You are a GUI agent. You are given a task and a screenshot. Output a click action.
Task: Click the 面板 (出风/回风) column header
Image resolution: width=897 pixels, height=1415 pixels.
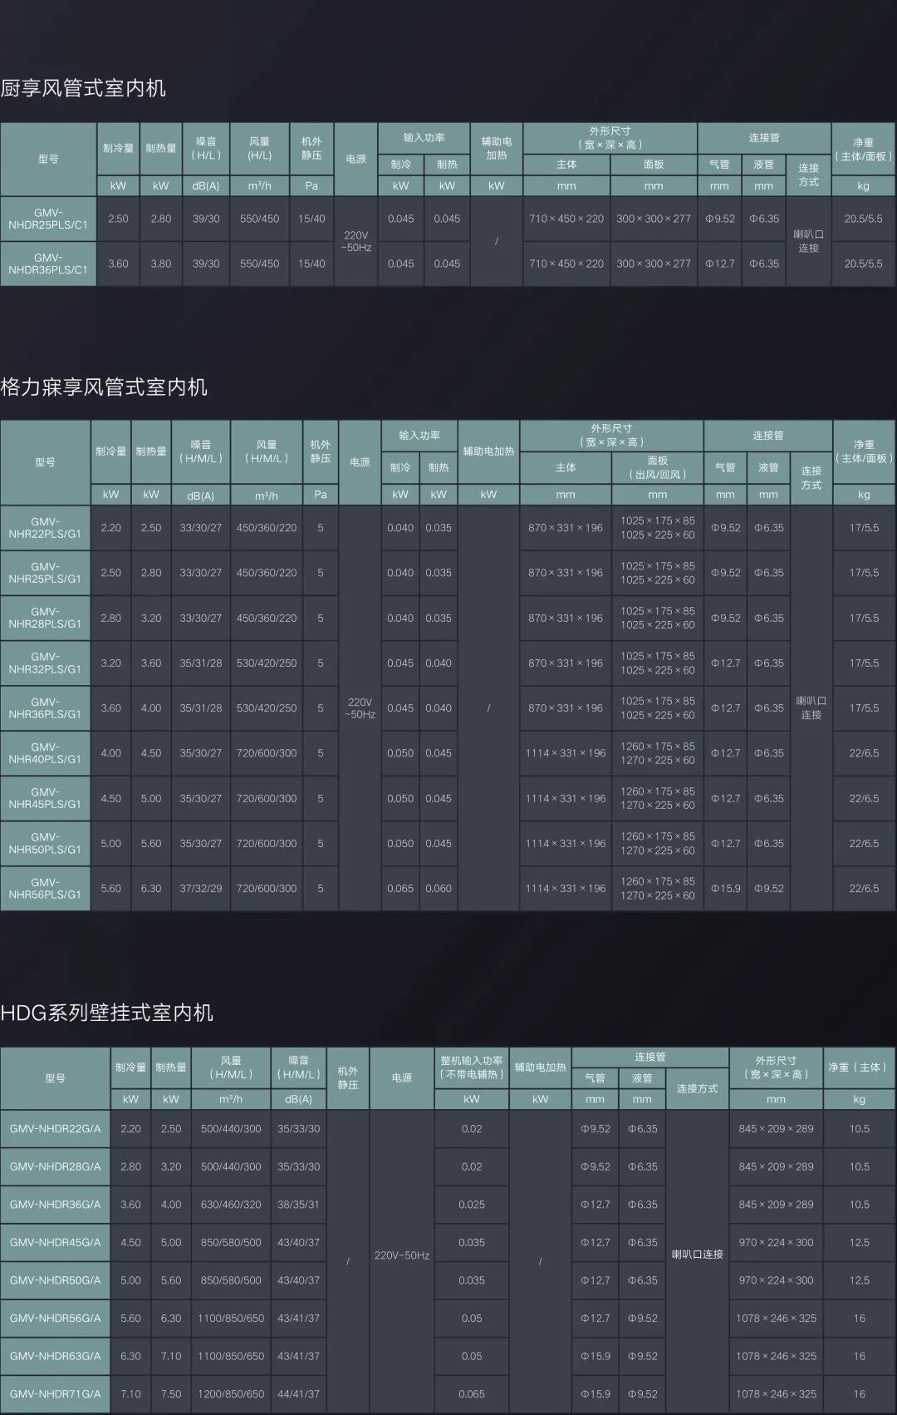[x=657, y=467]
